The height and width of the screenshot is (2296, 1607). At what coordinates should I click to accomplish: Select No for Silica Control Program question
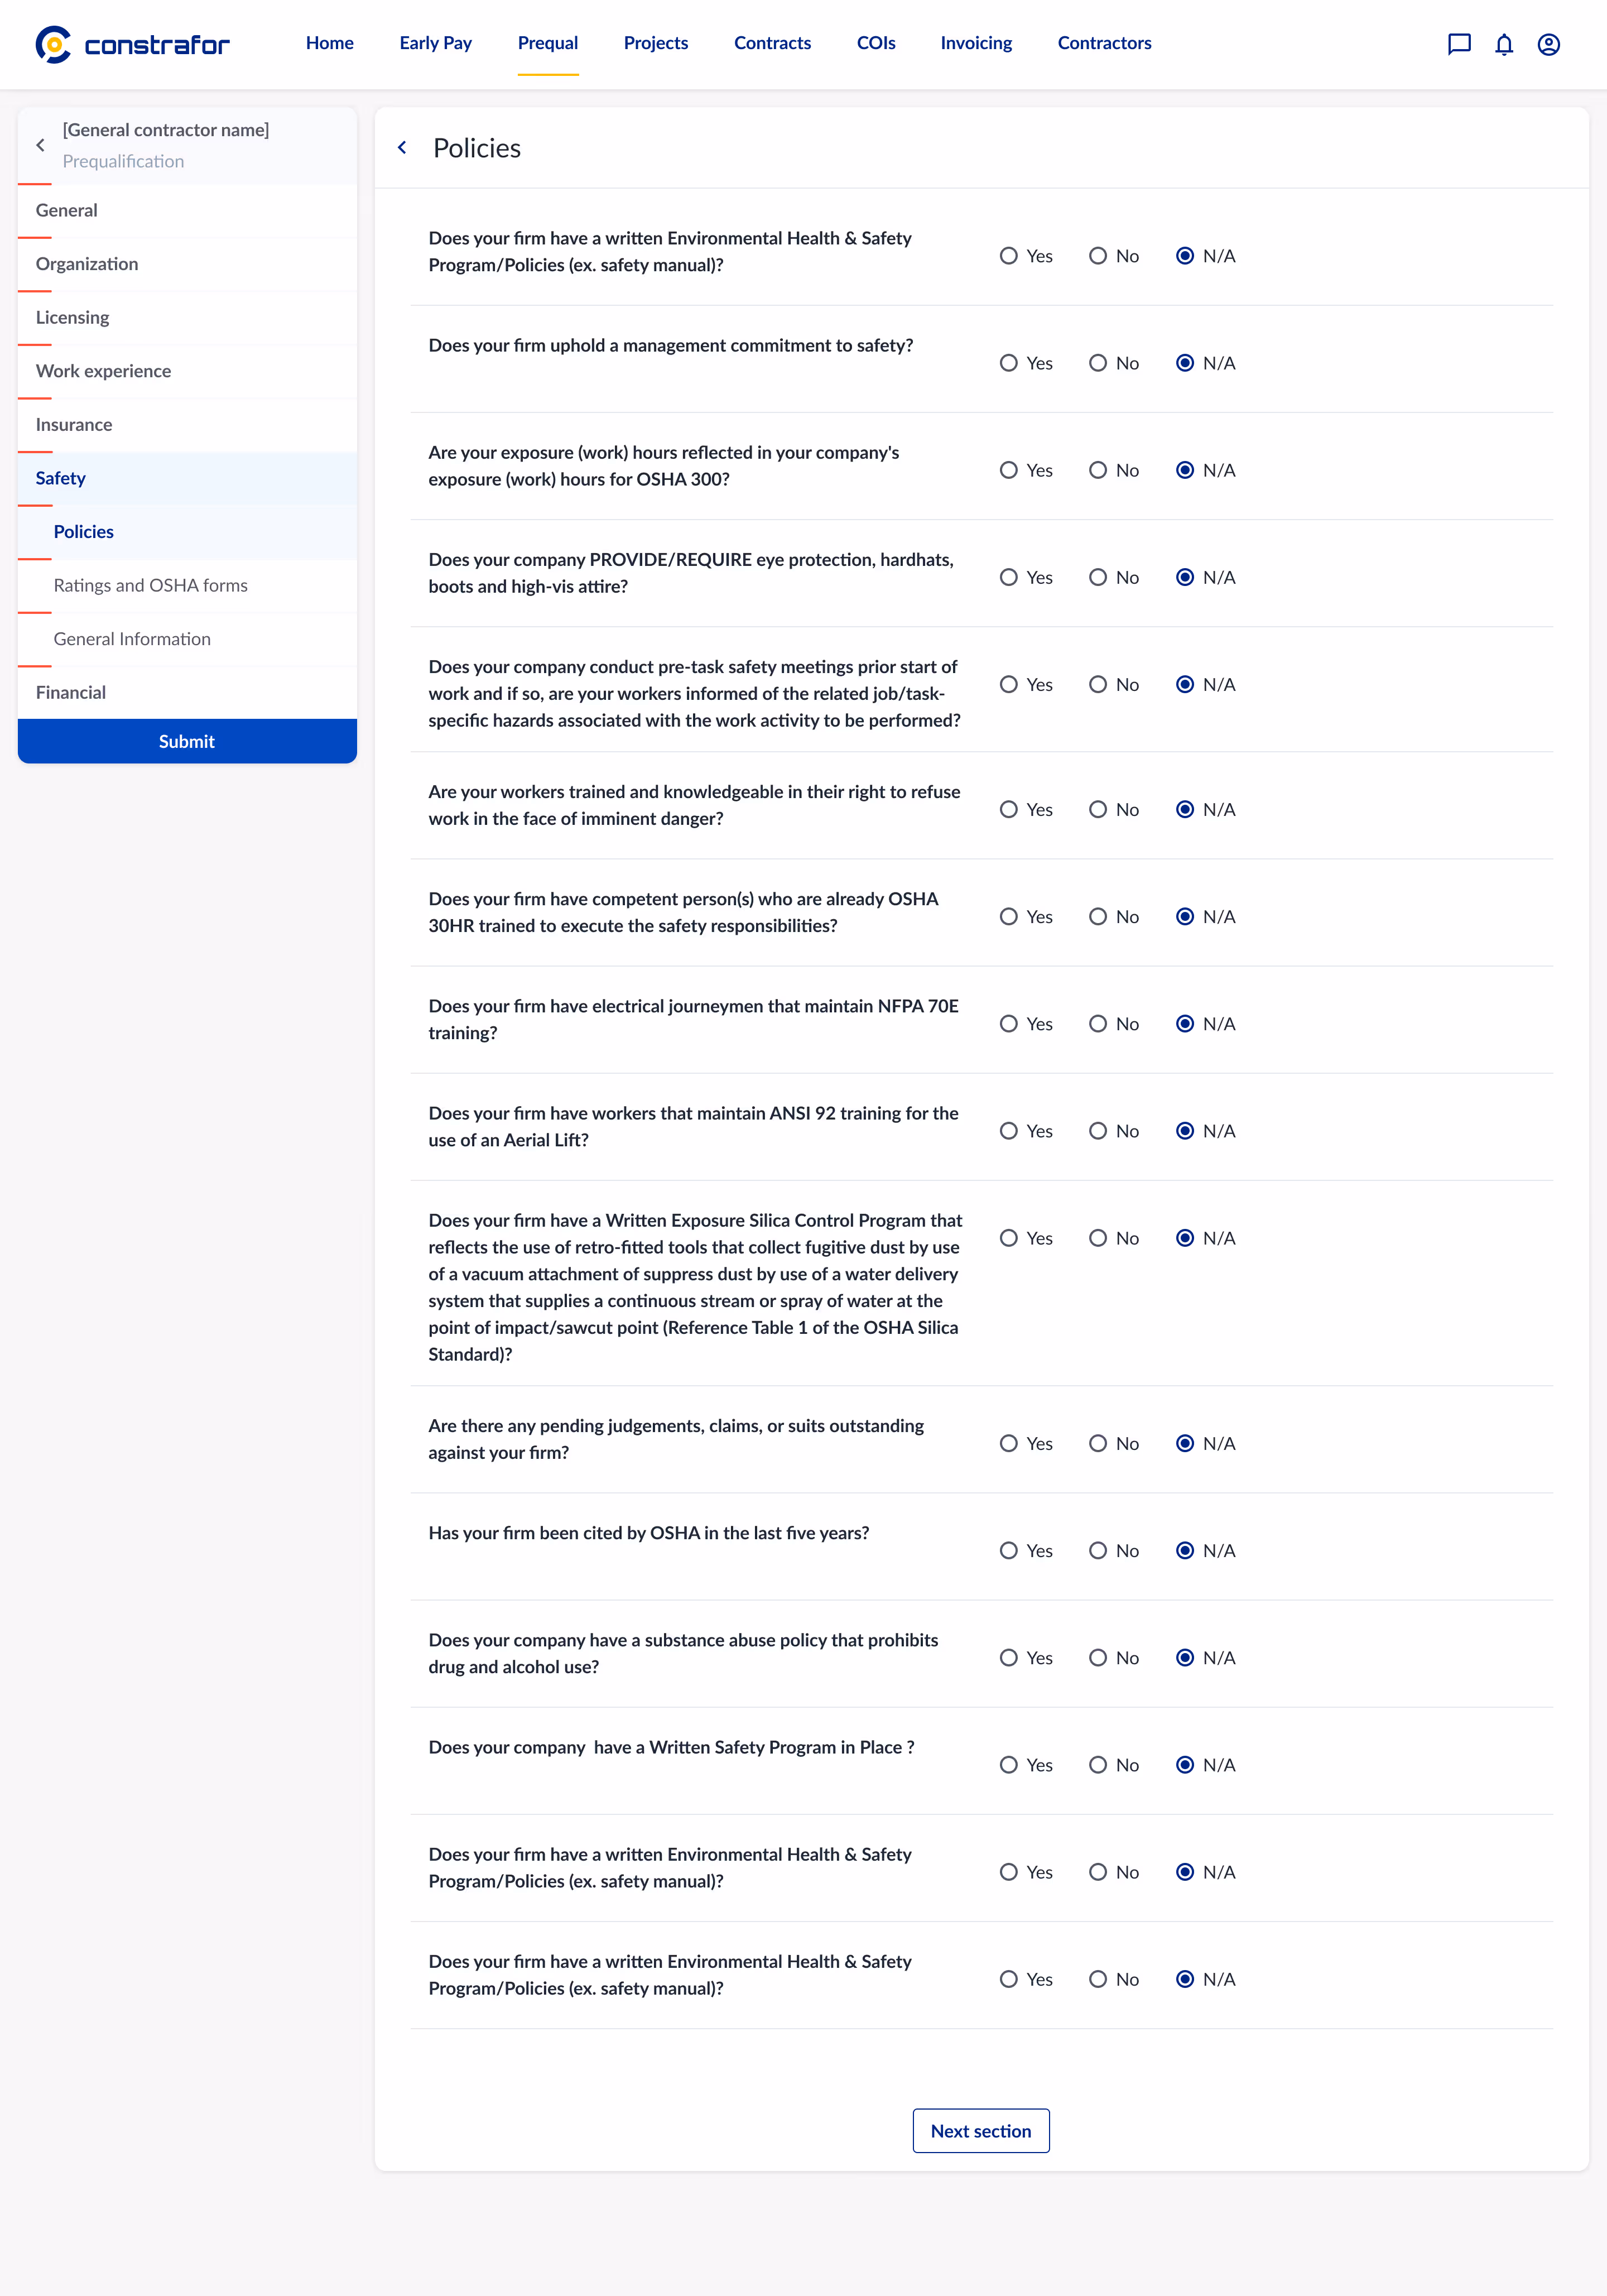(x=1098, y=1238)
